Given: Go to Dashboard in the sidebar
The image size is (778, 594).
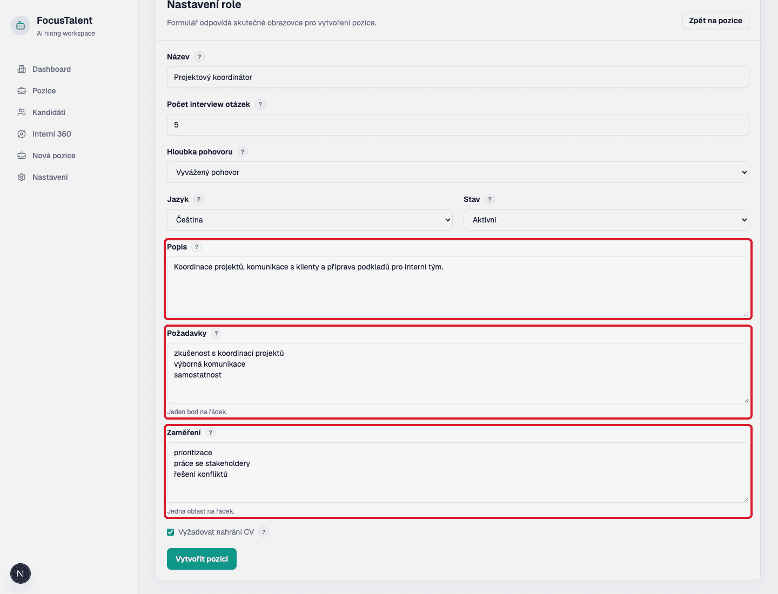Looking at the screenshot, I should tap(51, 69).
